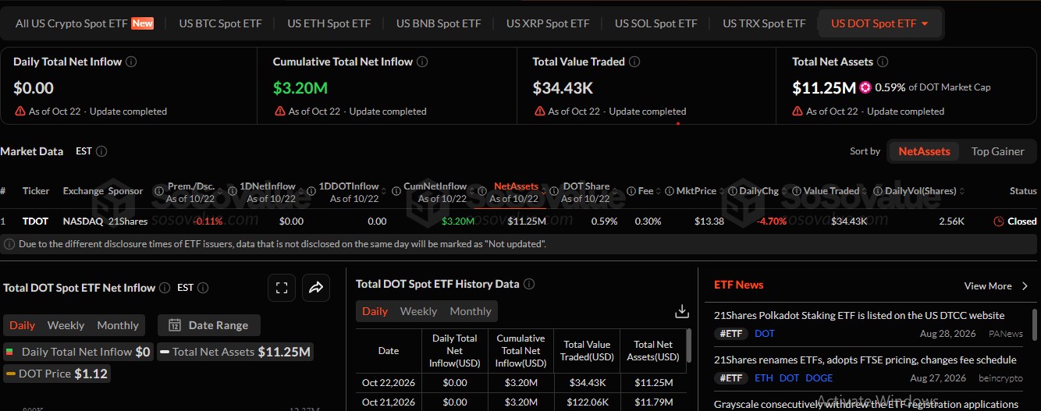Select Monthly in history data table
Screen dimensions: 1041x411
(471, 311)
